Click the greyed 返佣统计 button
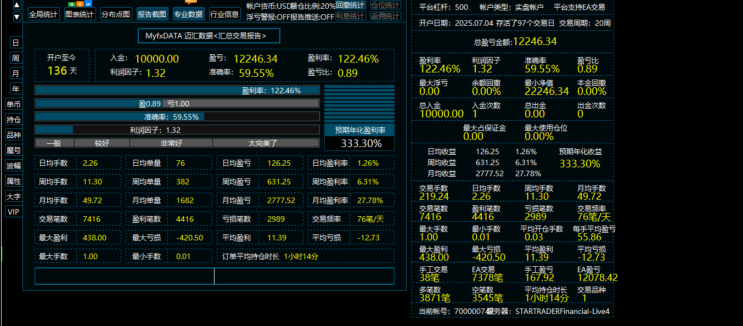Screen dimensions: 743x326 (386, 16)
